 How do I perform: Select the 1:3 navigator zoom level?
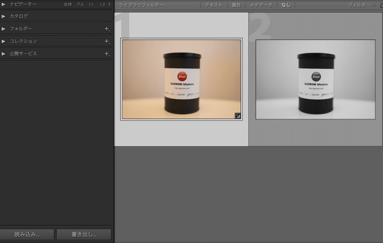[102, 4]
